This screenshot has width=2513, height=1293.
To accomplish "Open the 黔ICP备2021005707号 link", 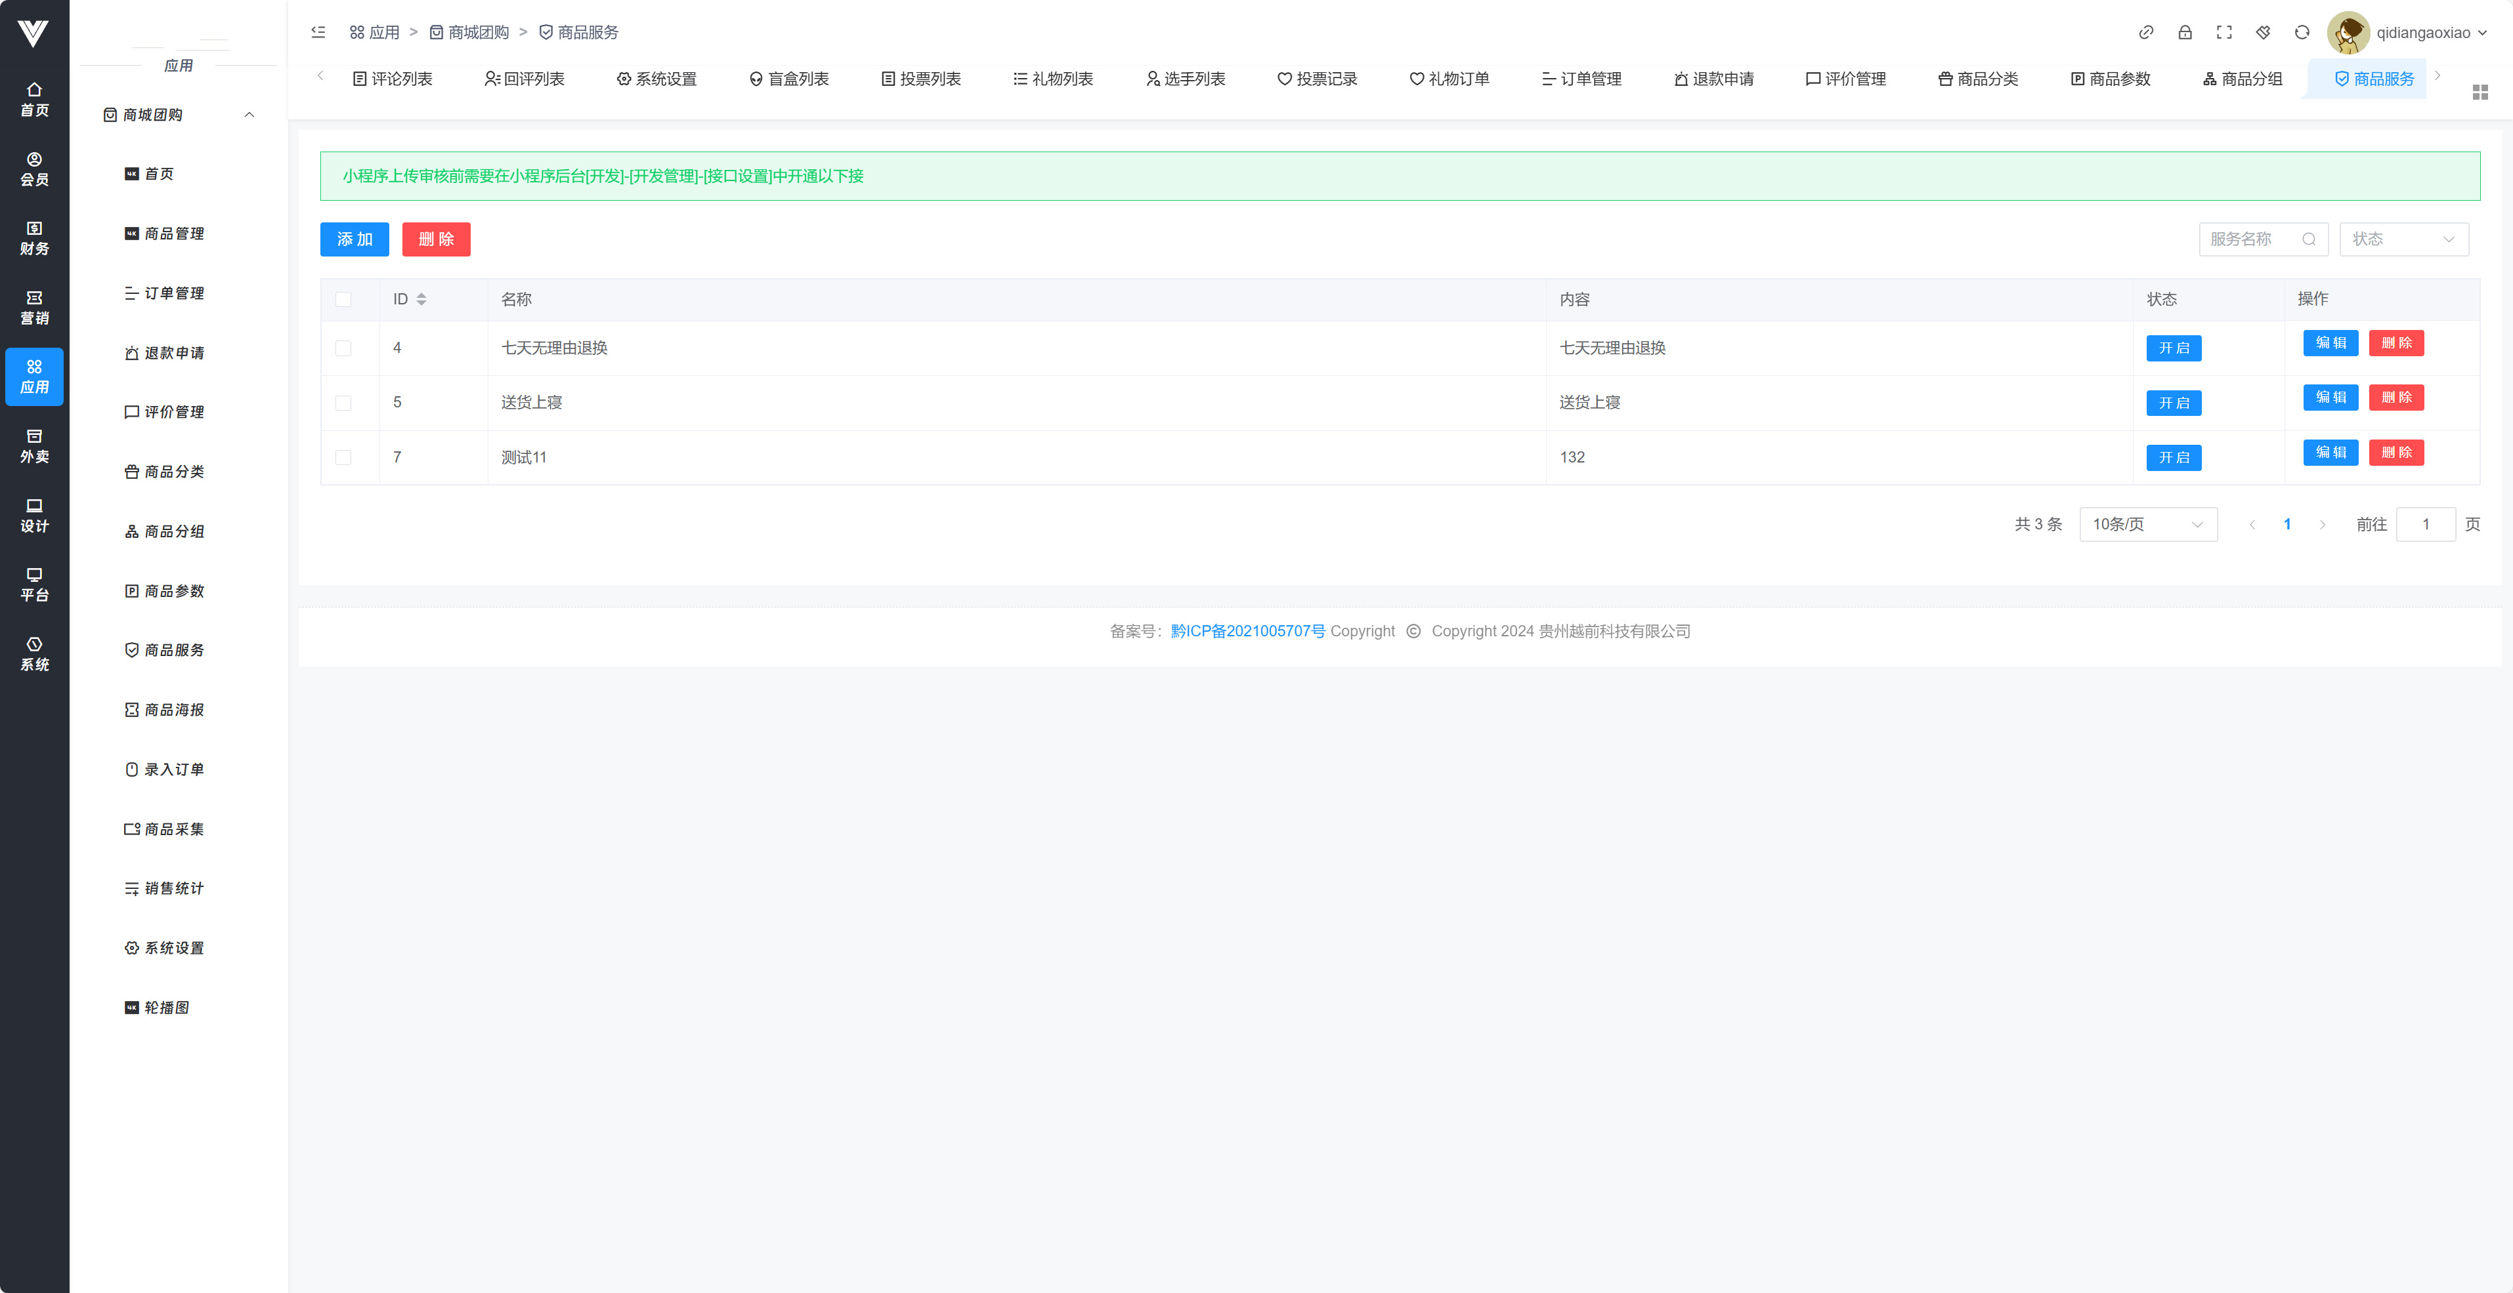I will coord(1248,631).
